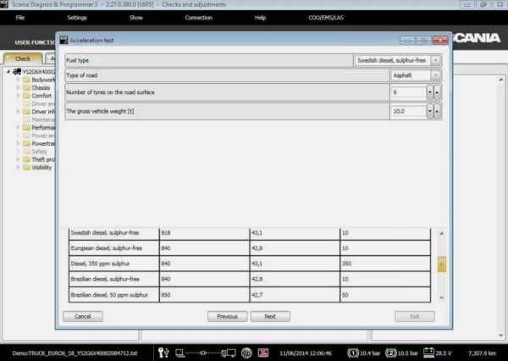Image resolution: width=508 pixels, height=361 pixels.
Task: Click the greyed-out Exit button
Action: tap(415, 316)
